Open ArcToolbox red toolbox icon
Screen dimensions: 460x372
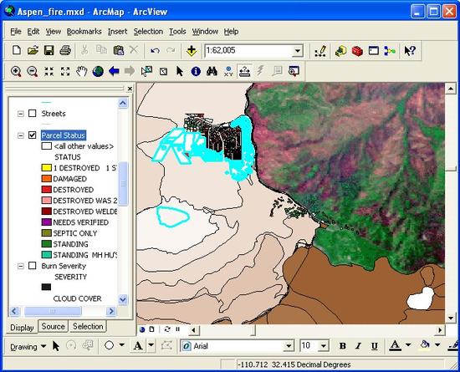tap(357, 51)
